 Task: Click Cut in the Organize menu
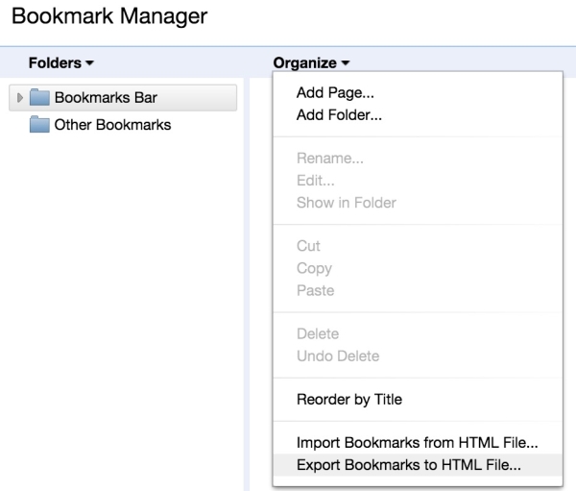point(308,246)
